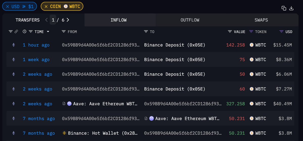Click the page number field showing 1
This screenshot has height=141, width=303.
[53, 20]
